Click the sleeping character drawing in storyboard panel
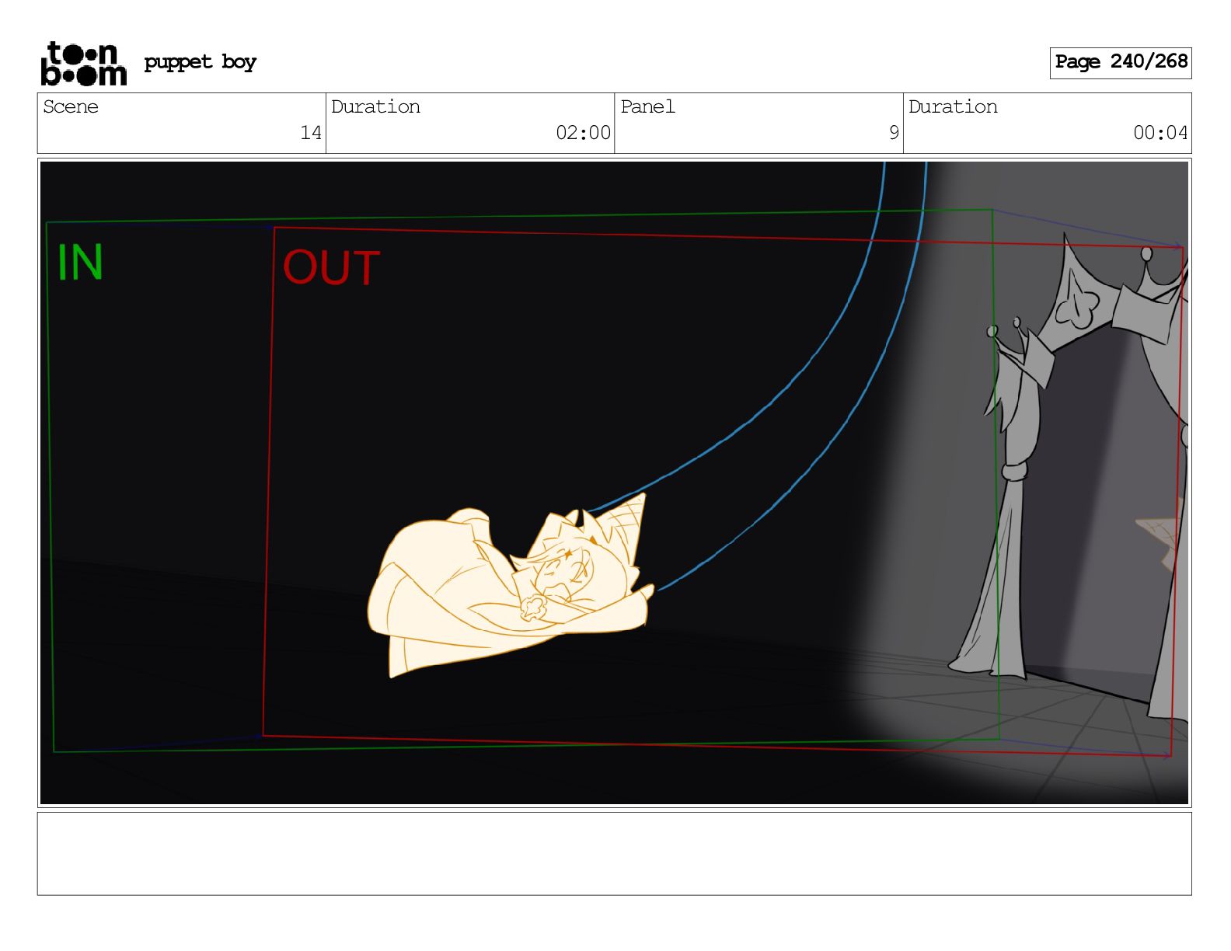 [511, 585]
